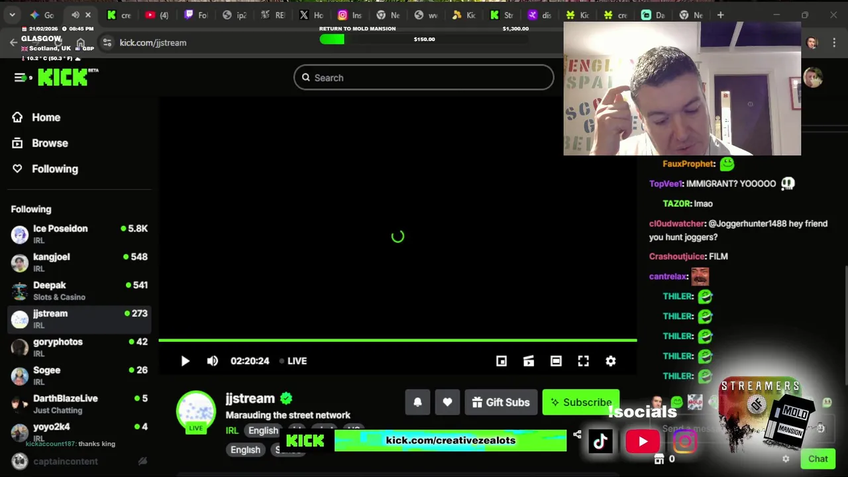Click cantrelax username in chat
The image size is (848, 477).
(x=668, y=276)
